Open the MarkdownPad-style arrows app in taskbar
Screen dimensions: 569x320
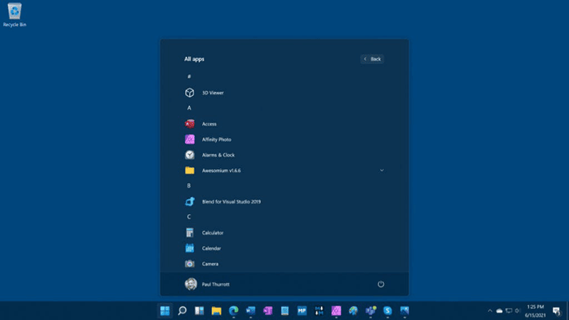pos(319,311)
